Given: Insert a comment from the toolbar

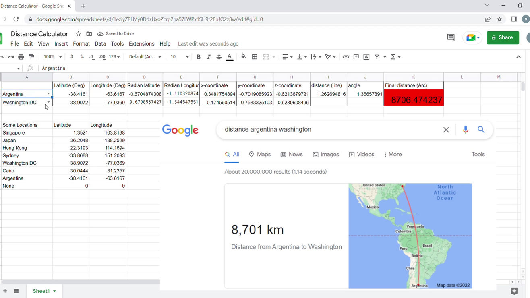Looking at the screenshot, I should click(x=356, y=57).
